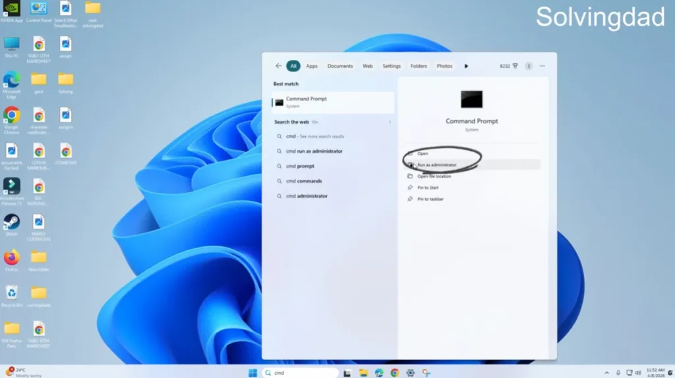This screenshot has width=675, height=378.
Task: Click the taskbar search box containing cmd
Action: click(300, 373)
